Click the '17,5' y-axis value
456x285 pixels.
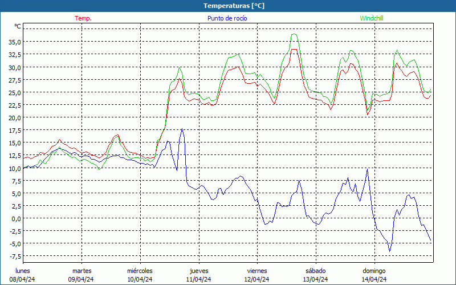[x=14, y=131]
